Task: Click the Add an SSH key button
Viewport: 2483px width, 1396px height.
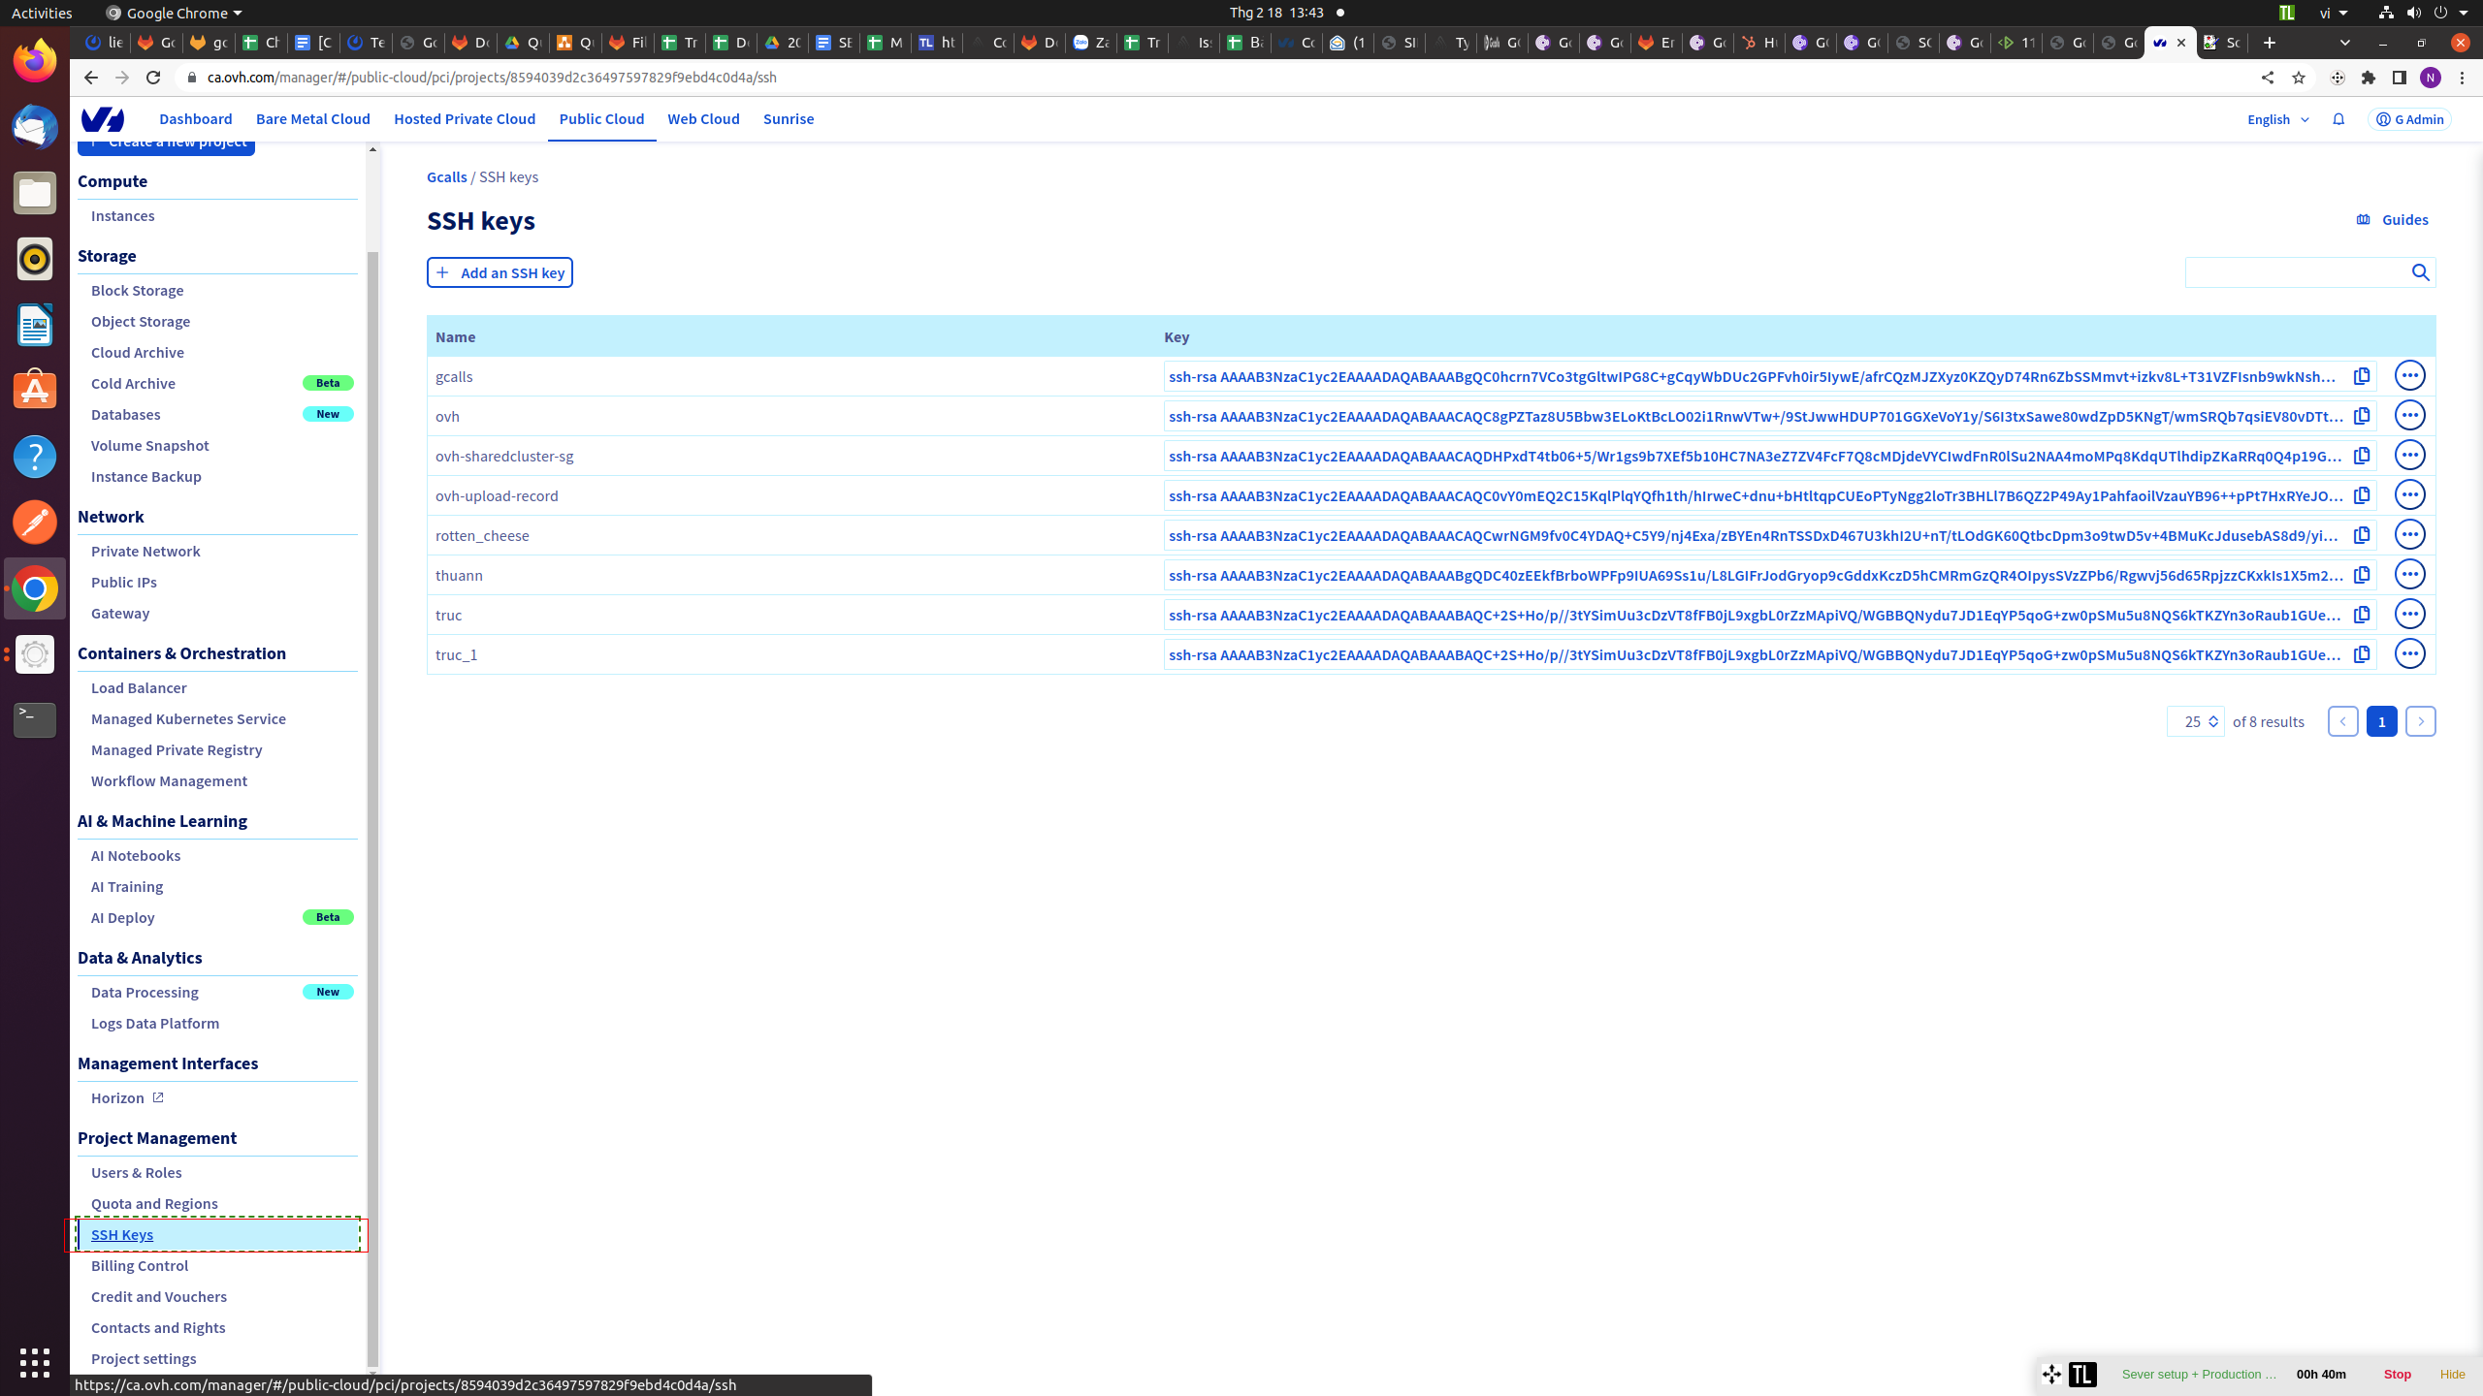Action: [x=500, y=273]
